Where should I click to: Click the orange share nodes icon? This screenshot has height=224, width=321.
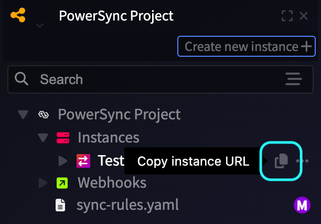tap(18, 15)
